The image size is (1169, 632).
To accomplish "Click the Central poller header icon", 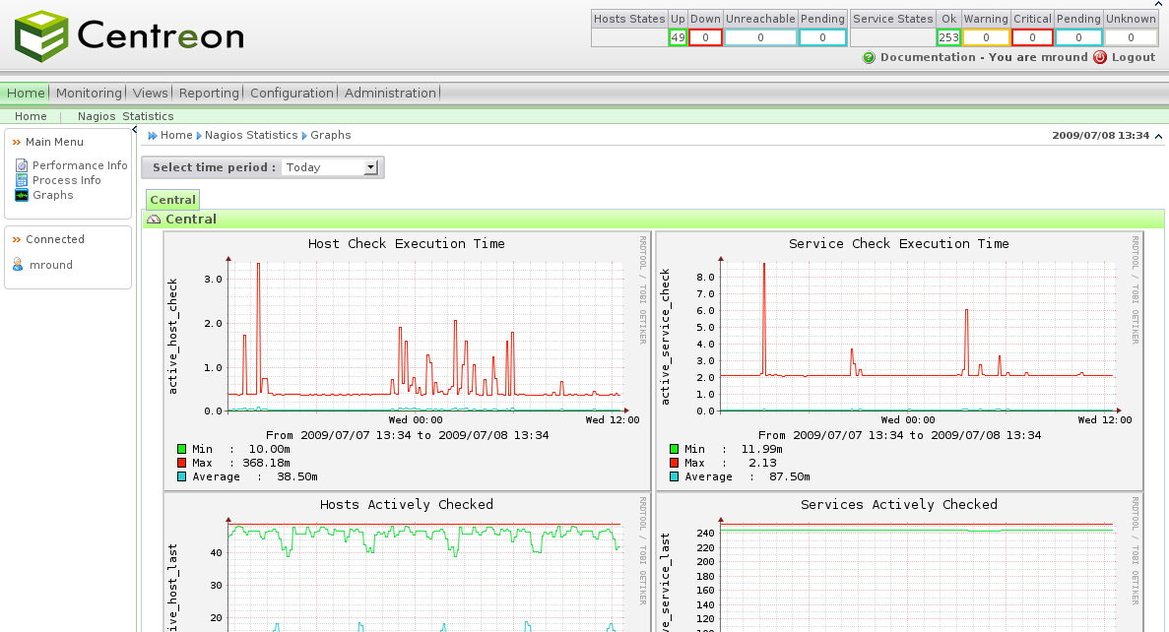I will [x=154, y=220].
